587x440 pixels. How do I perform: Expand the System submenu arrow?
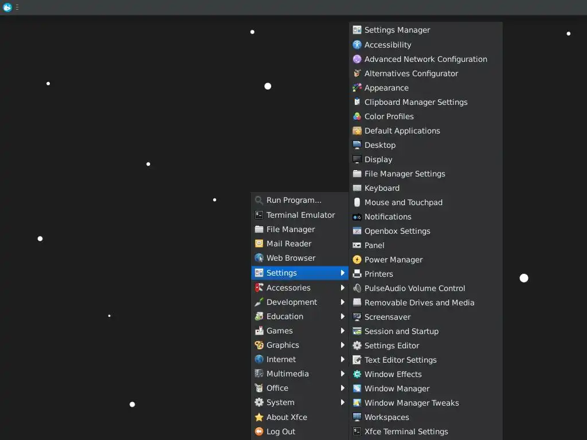tap(342, 402)
